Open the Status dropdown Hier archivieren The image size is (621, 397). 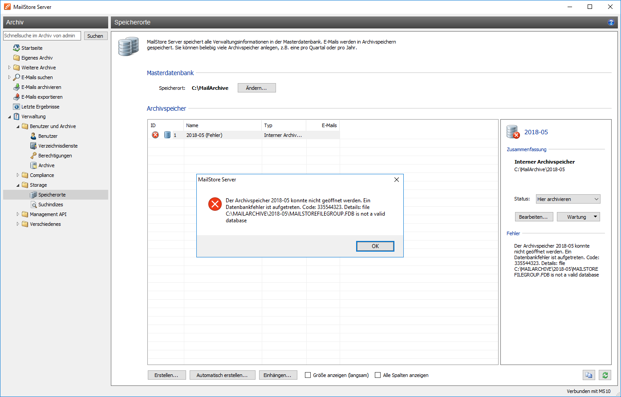(x=568, y=199)
